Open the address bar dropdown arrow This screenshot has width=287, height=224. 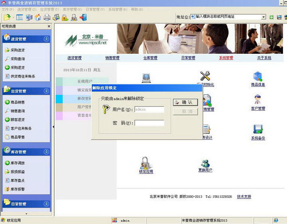(263, 17)
